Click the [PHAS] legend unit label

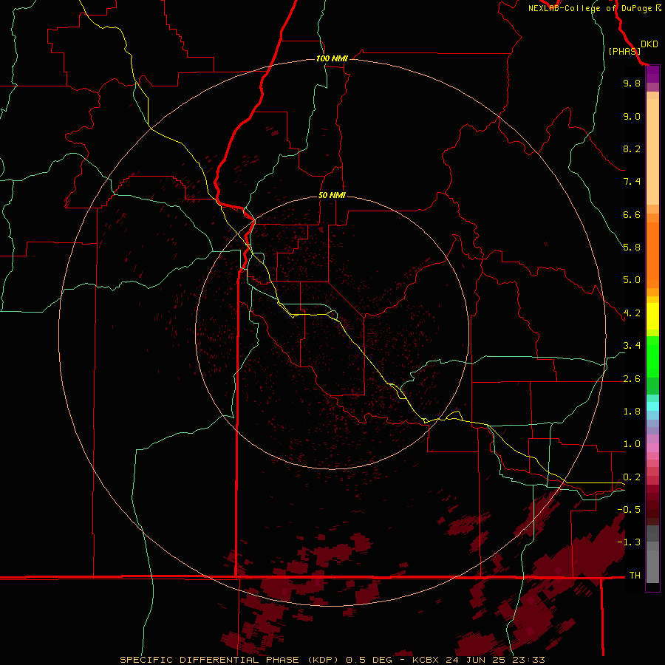(624, 51)
